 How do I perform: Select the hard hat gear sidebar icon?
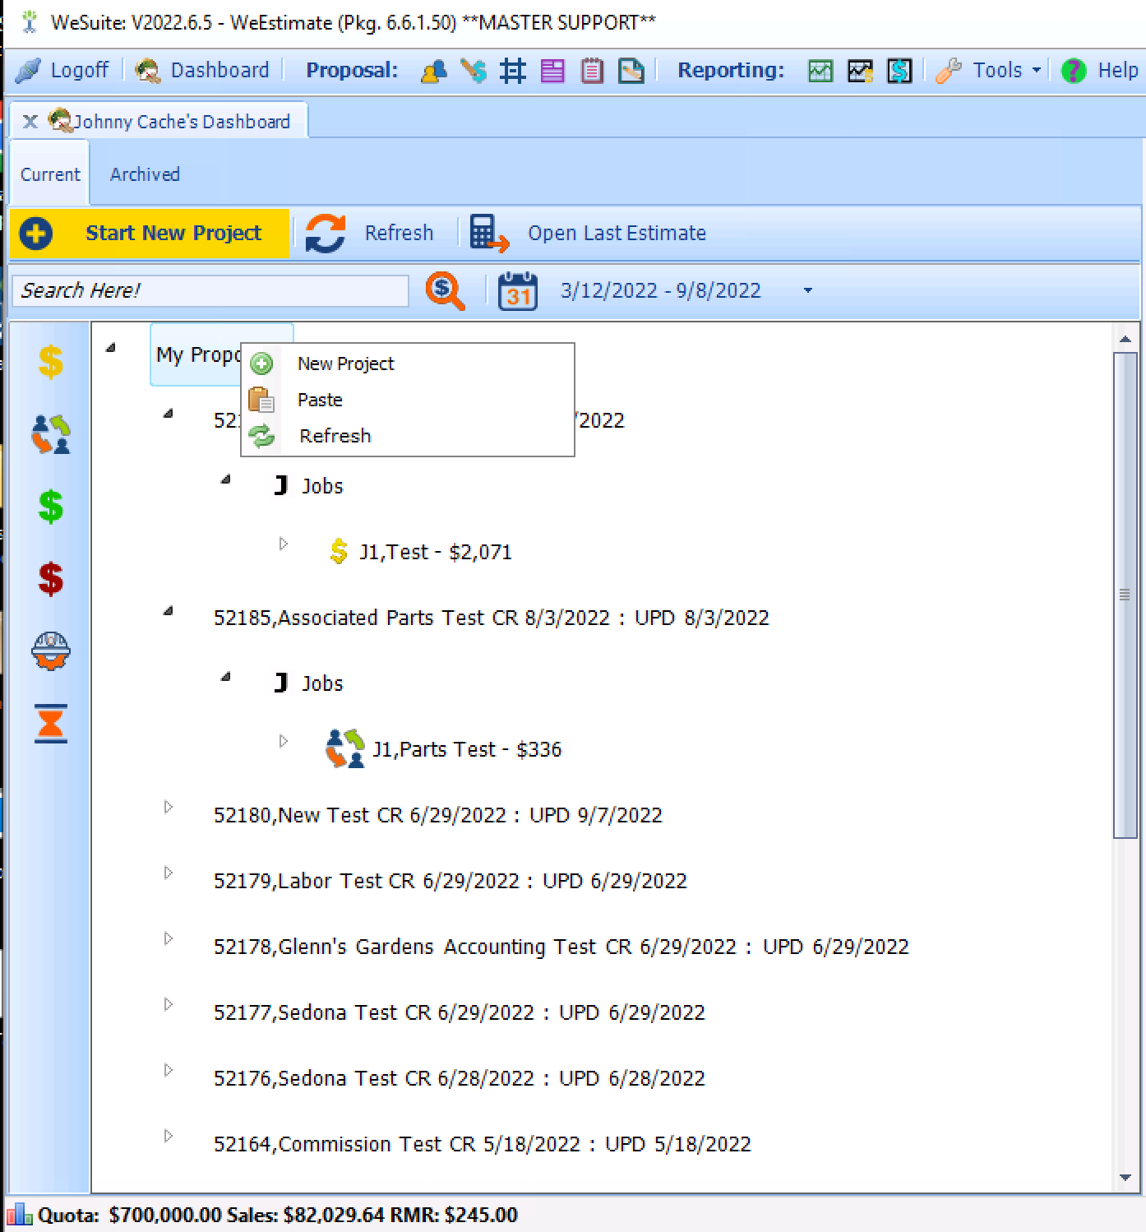(x=51, y=651)
